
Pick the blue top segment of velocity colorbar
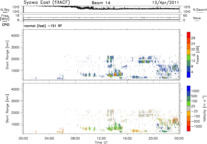(189, 88)
